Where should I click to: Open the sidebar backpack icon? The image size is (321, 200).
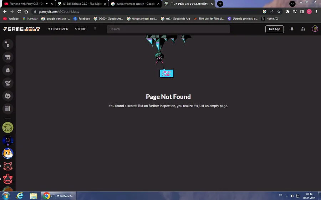click(8, 70)
